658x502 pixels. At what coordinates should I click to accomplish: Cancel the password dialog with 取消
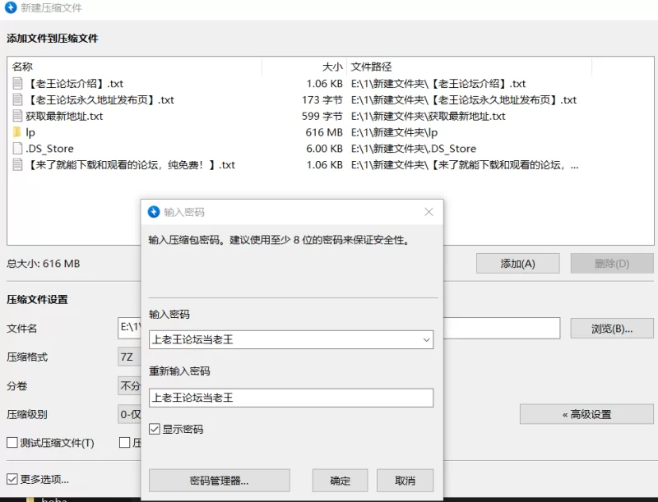[405, 480]
